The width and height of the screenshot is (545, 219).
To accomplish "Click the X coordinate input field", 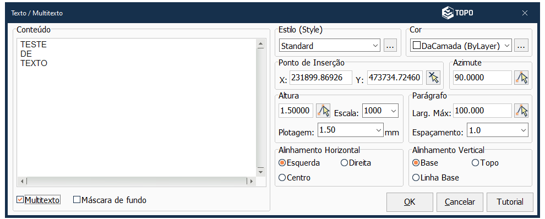I will tap(320, 78).
